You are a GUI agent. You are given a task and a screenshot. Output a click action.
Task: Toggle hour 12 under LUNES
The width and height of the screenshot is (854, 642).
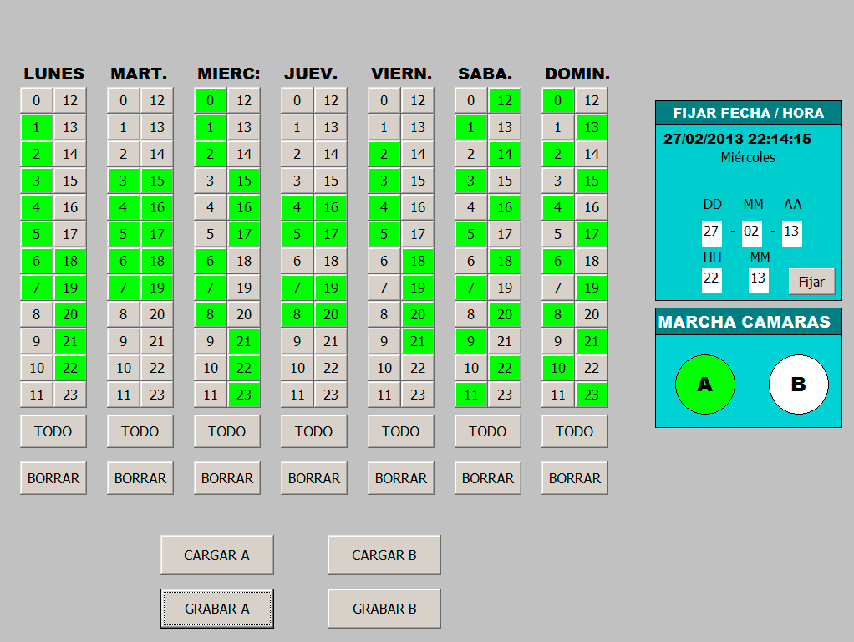coord(70,101)
